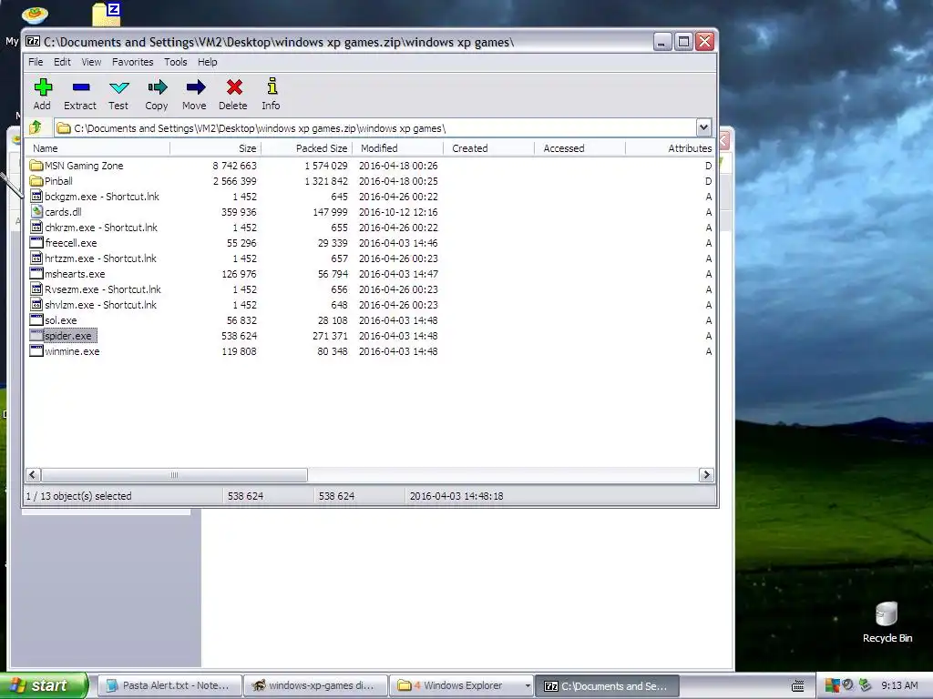Image resolution: width=933 pixels, height=699 pixels.
Task: Click the Extract toolbar icon
Action: (x=80, y=87)
